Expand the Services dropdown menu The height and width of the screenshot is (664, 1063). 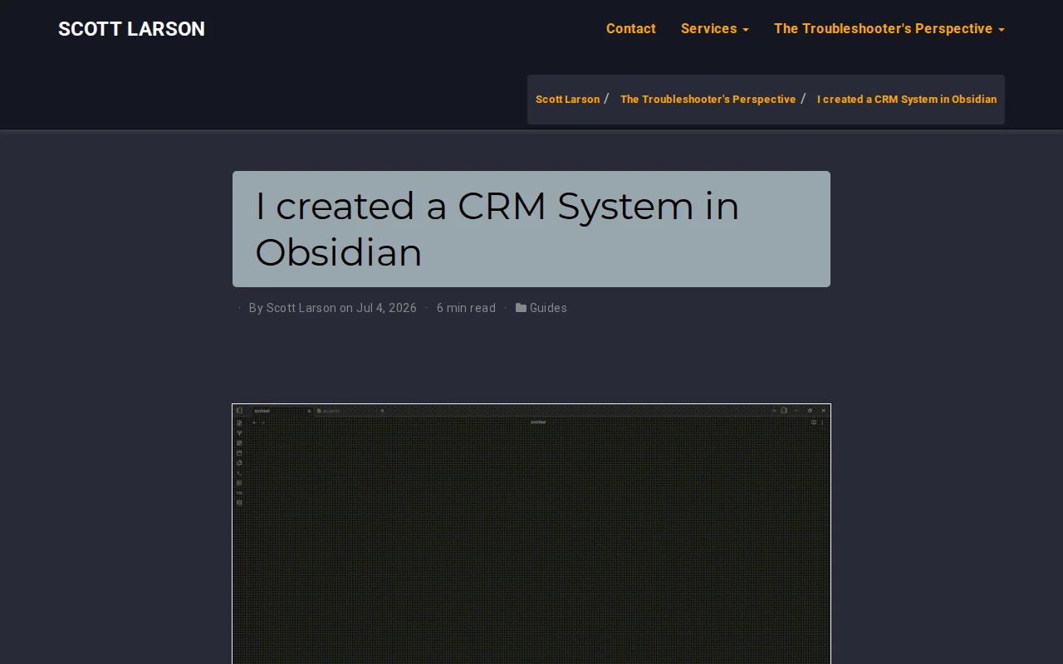(714, 29)
